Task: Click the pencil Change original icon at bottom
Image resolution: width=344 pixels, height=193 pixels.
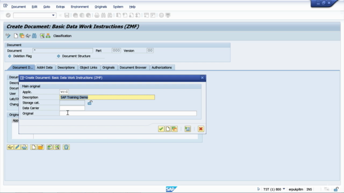Action: pyautogui.click(x=17, y=147)
